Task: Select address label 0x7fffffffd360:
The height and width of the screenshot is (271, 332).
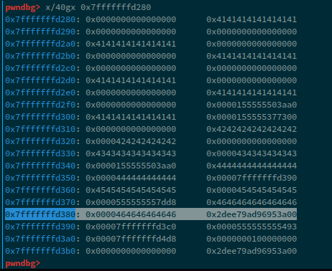Action: [x=42, y=190]
